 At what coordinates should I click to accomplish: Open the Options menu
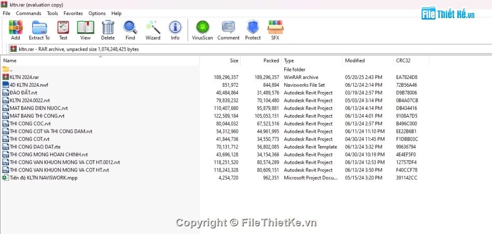click(97, 13)
